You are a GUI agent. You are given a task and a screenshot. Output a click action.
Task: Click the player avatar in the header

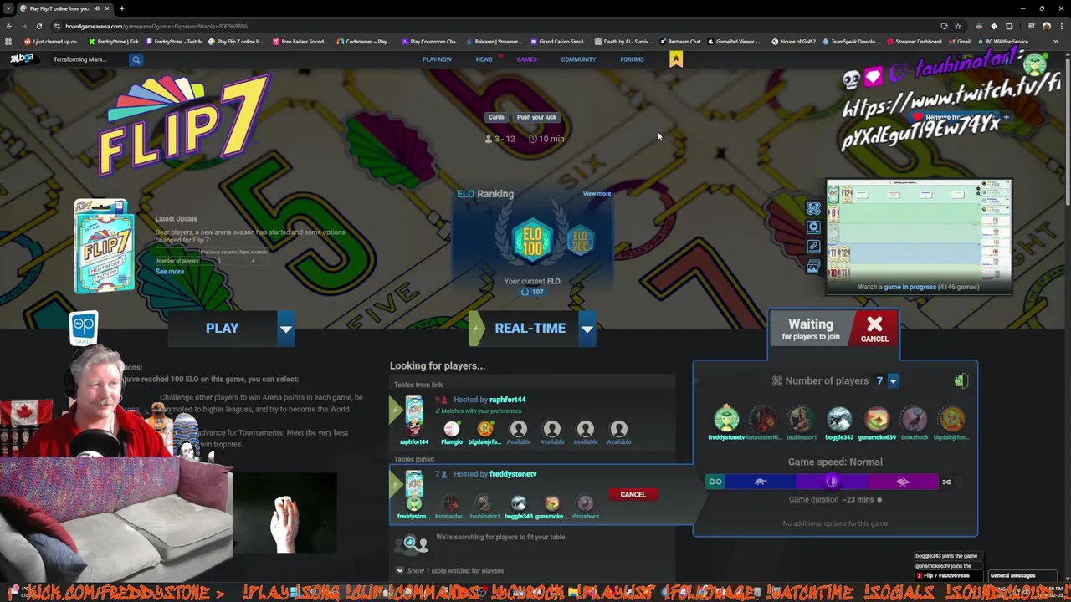pos(1036,63)
